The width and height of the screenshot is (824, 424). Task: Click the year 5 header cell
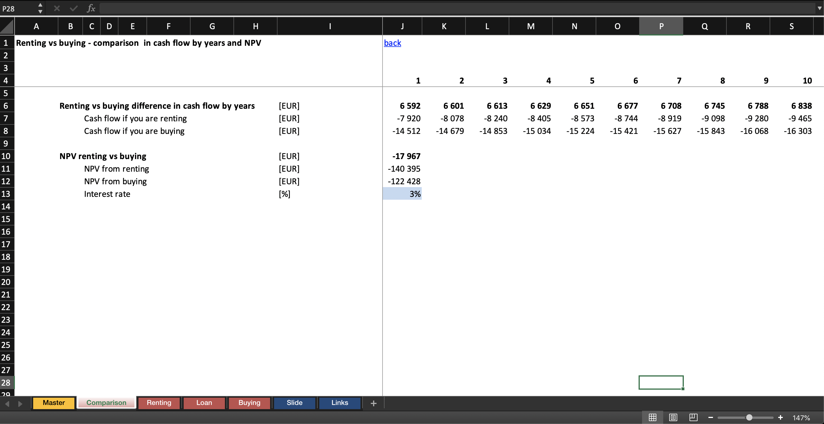coord(574,81)
